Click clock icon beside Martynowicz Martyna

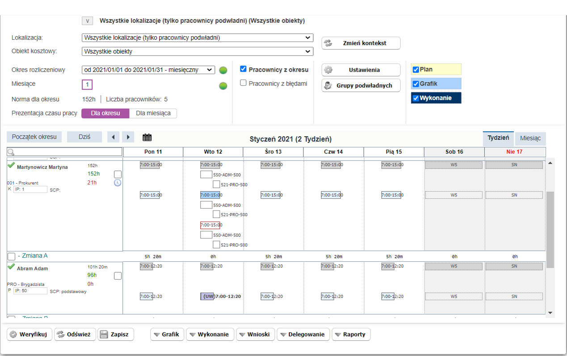[x=118, y=183]
